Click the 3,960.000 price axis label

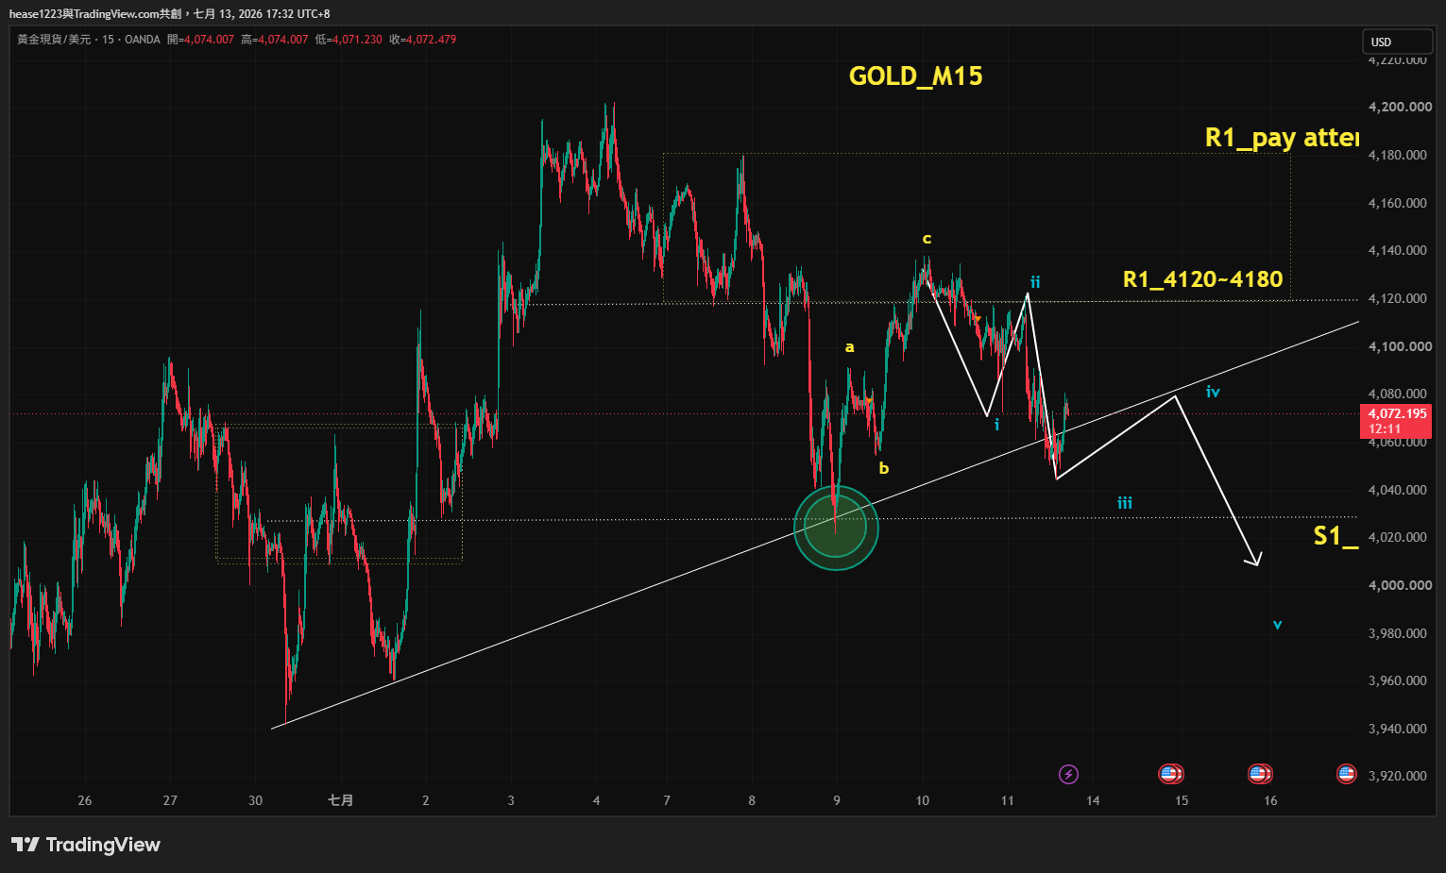1397,680
